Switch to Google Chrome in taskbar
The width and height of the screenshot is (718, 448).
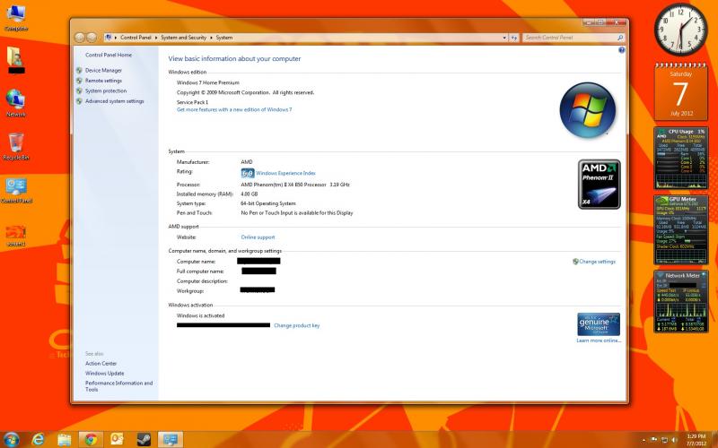click(92, 439)
